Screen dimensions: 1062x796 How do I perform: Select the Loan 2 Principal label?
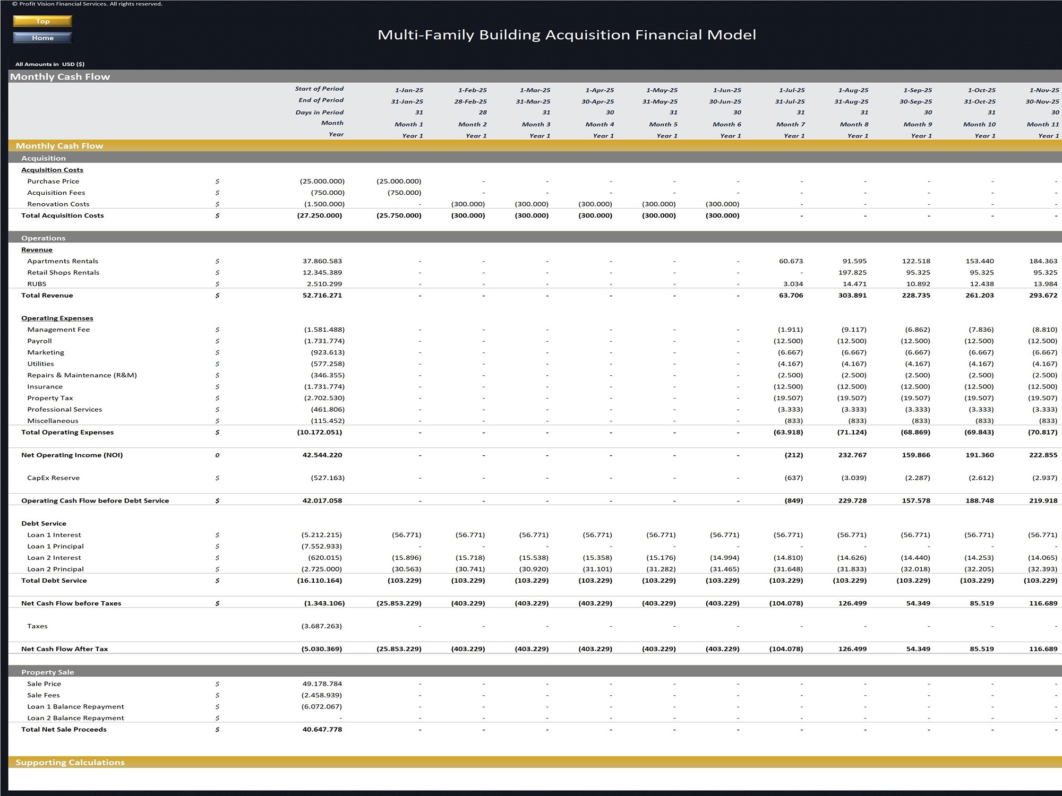55,569
